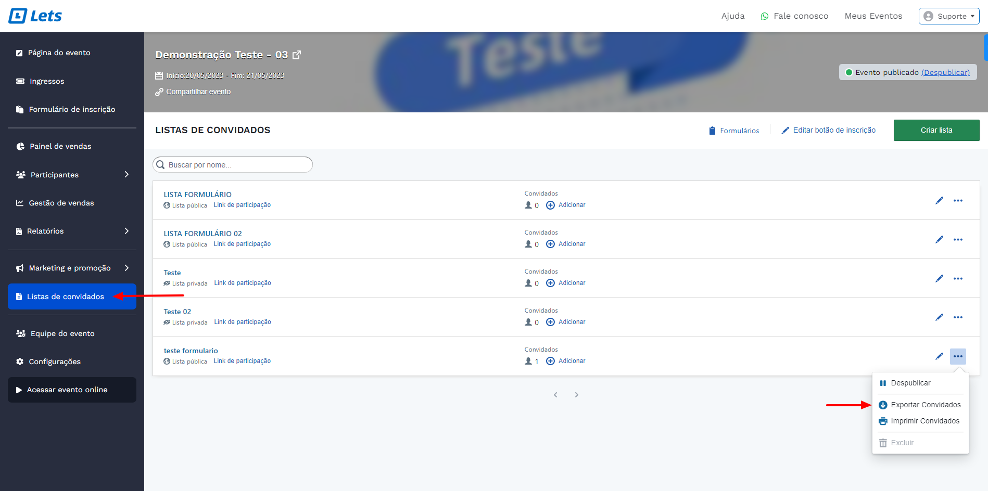Open the Suporte user dropdown
Viewport: 988px width, 491px height.
(x=948, y=16)
